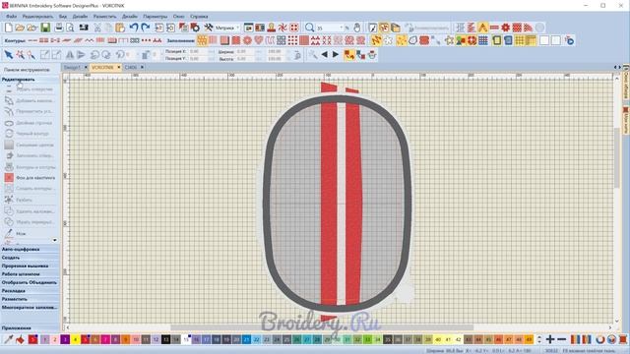Viewport: 630px width, 354px height.
Task: Expand the Раскладка toolbox section
Action: (30, 291)
